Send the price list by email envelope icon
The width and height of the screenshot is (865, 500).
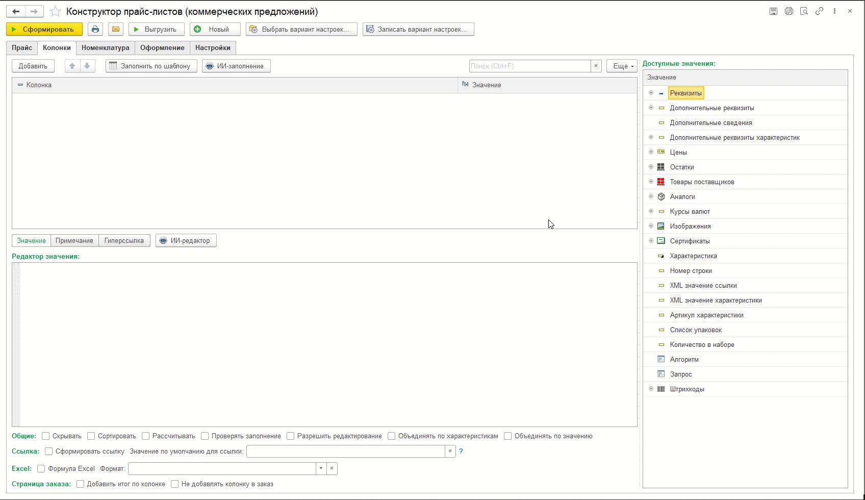pyautogui.click(x=116, y=29)
